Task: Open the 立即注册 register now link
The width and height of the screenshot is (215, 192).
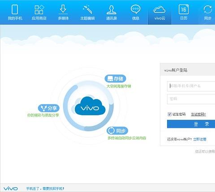Action: click(x=200, y=139)
